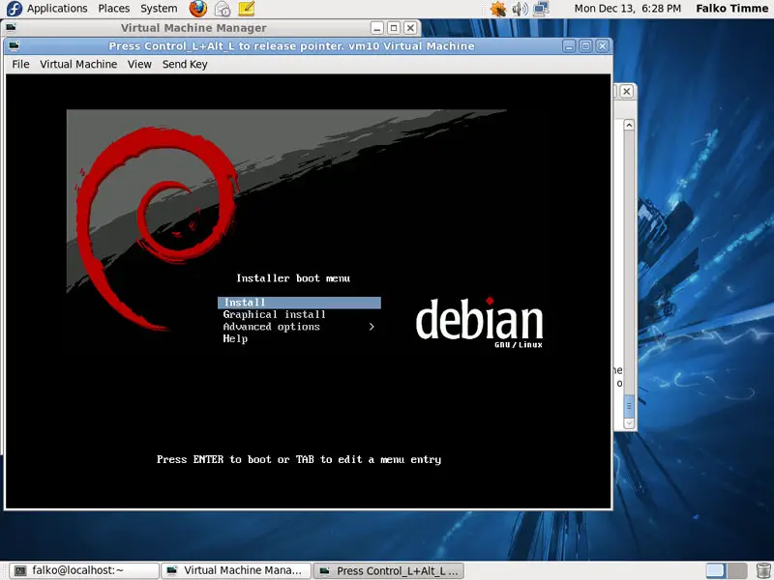The width and height of the screenshot is (774, 580).
Task: Open the Send Key menu
Action: [x=185, y=64]
